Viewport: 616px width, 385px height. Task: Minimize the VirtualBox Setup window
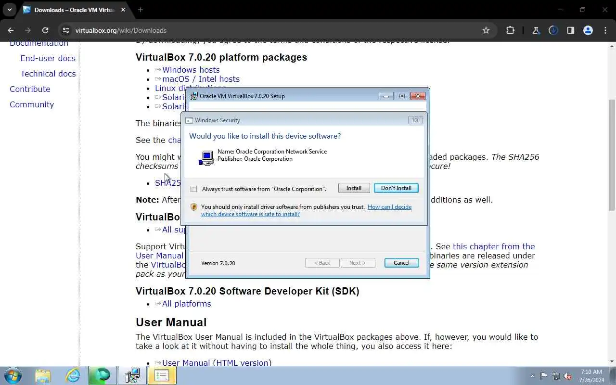[x=386, y=96]
